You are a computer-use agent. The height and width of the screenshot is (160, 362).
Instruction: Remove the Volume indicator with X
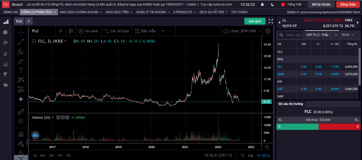67,117
